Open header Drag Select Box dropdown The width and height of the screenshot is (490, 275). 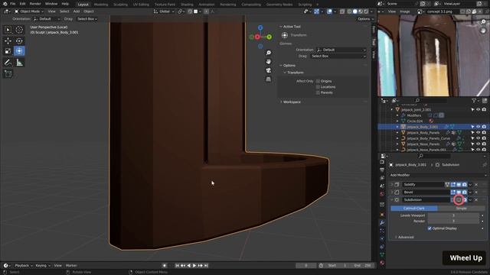coord(87,19)
